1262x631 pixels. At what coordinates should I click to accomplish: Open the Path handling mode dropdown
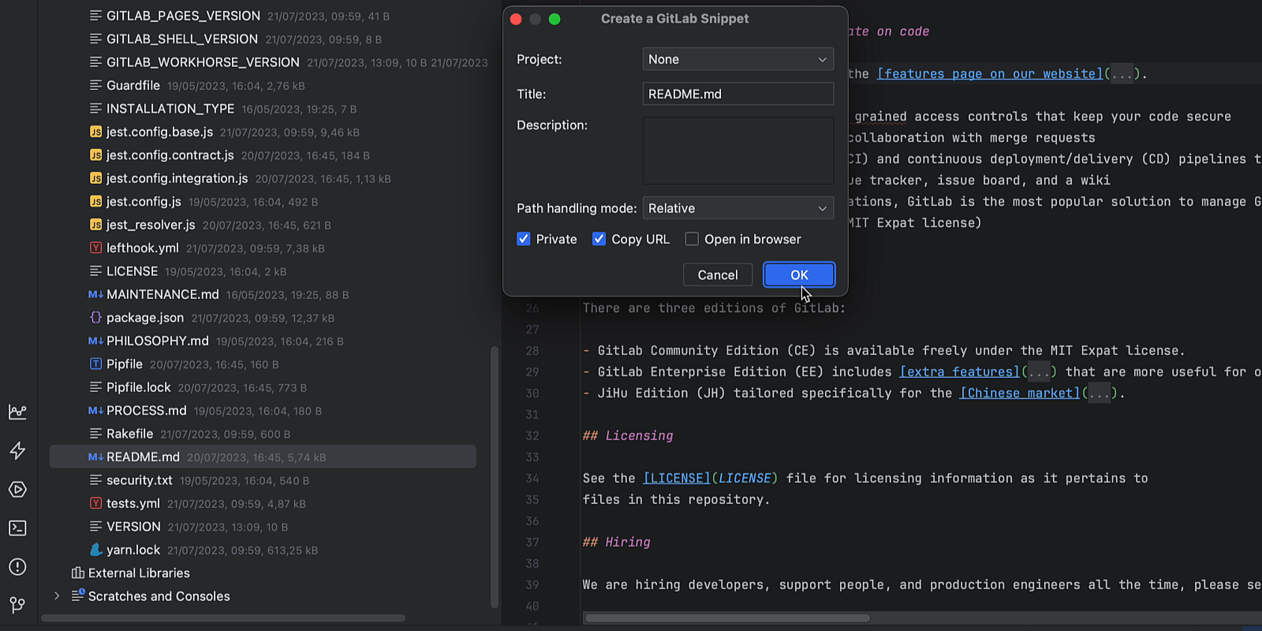click(737, 208)
